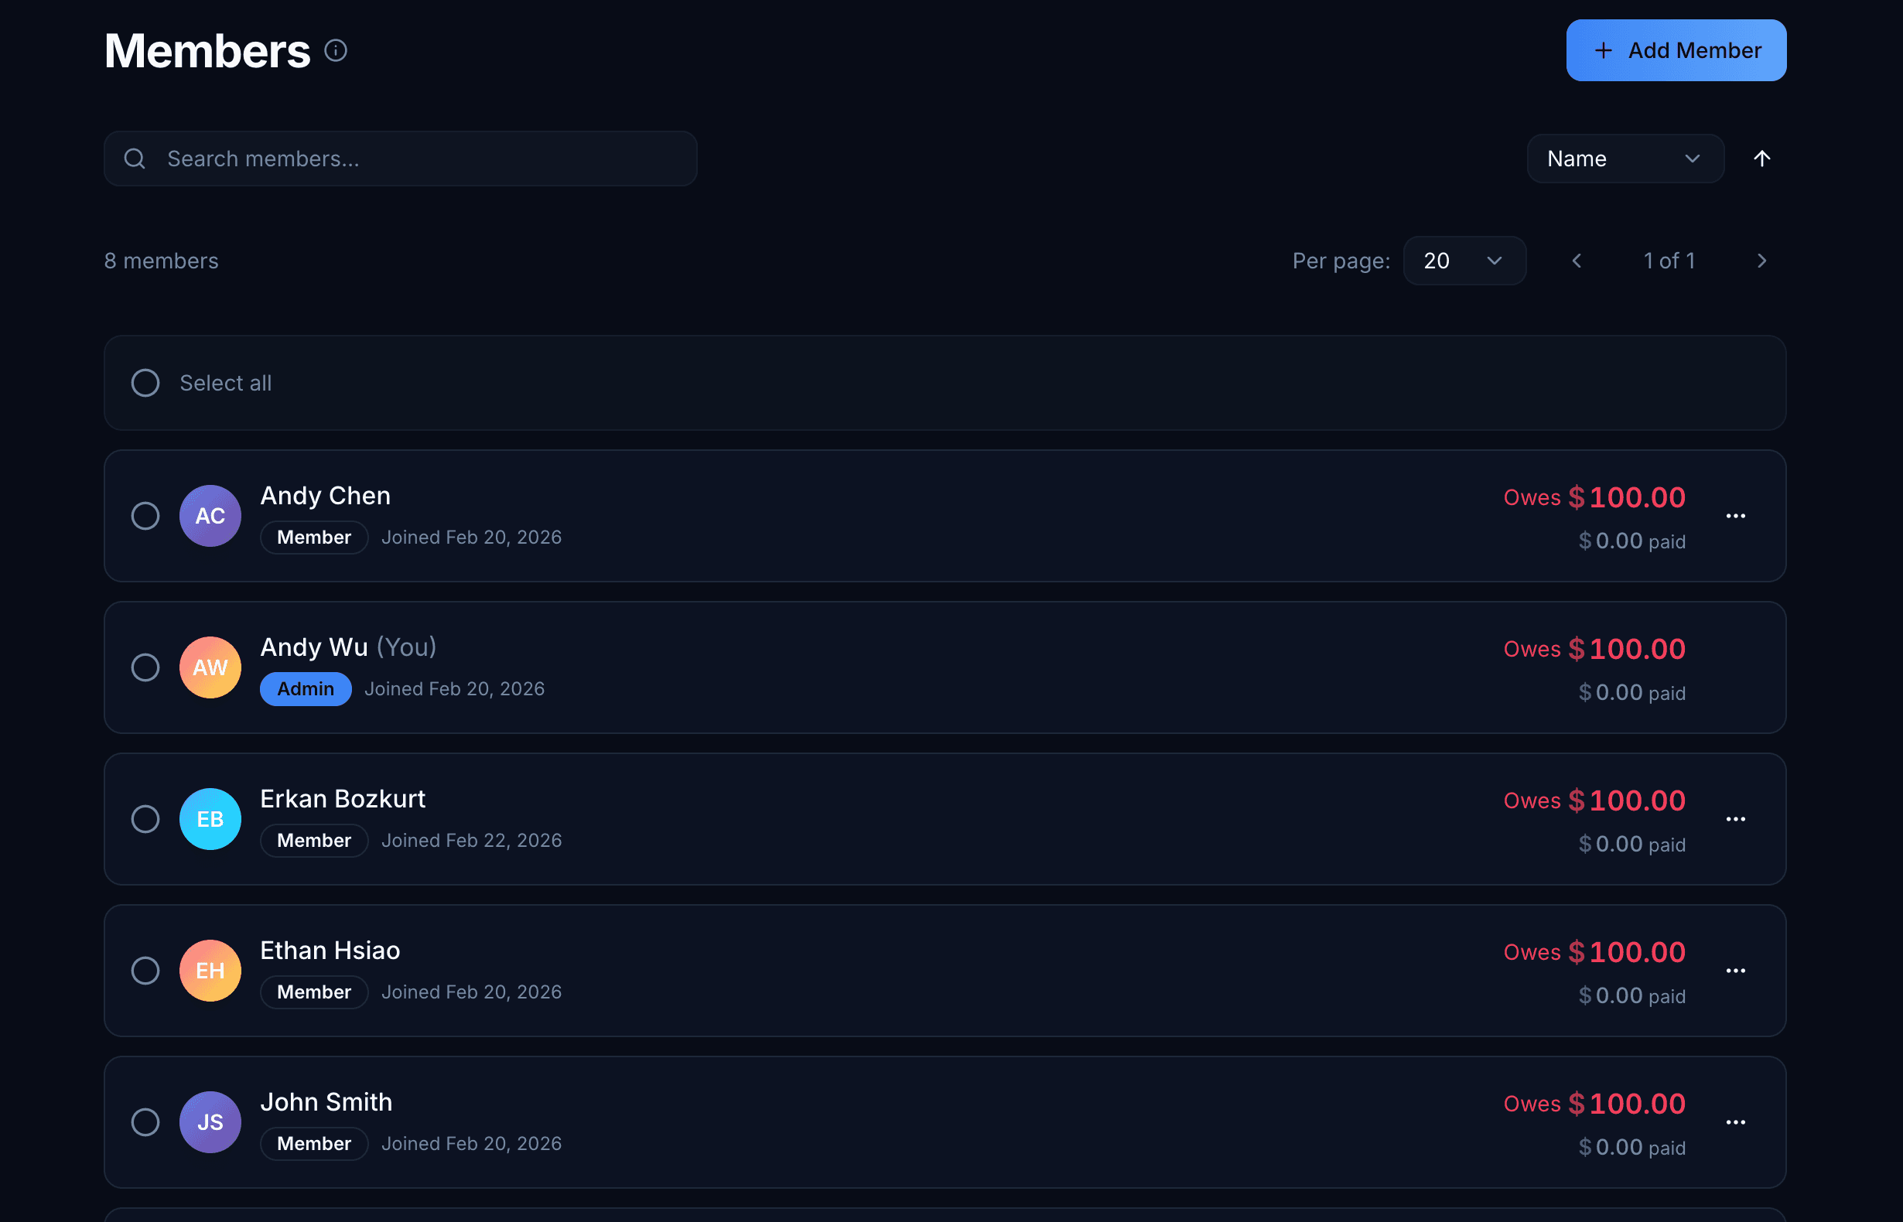Open the Name sort dropdown
The height and width of the screenshot is (1222, 1903).
click(x=1625, y=158)
